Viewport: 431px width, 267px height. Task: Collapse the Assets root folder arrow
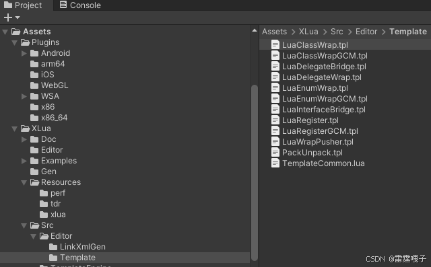point(5,32)
